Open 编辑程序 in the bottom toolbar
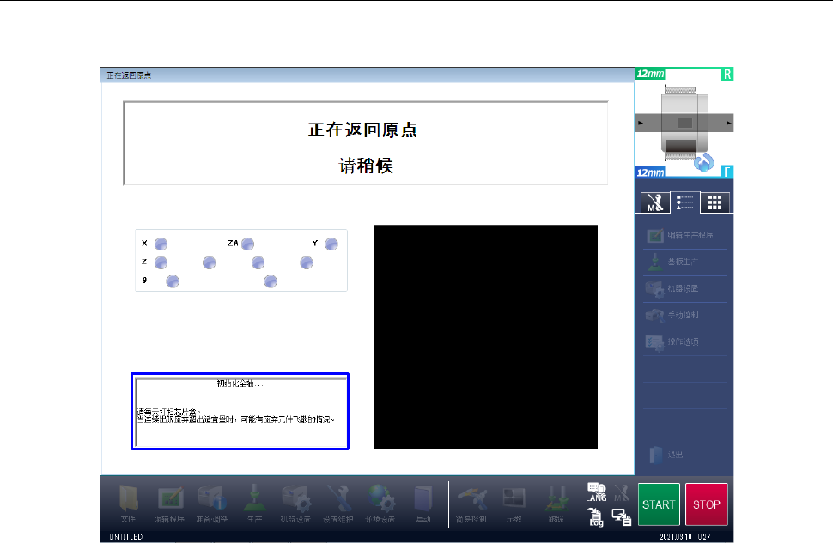833x543 pixels. 169,504
